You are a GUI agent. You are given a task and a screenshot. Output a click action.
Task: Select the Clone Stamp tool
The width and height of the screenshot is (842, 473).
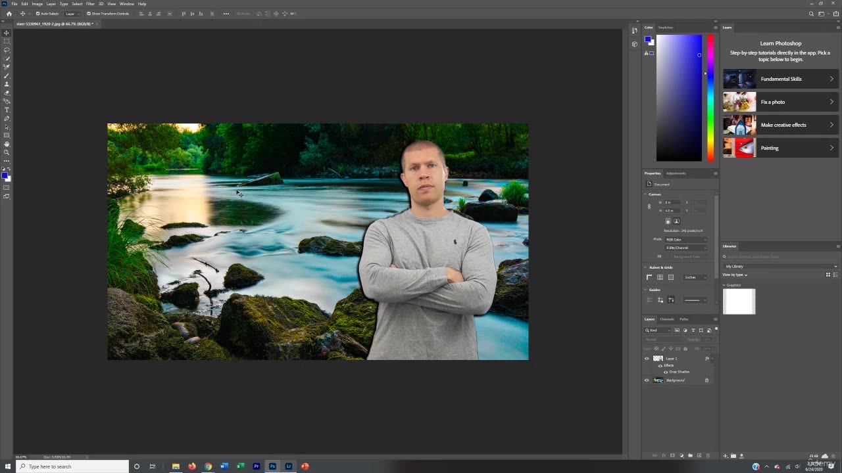tap(6, 84)
